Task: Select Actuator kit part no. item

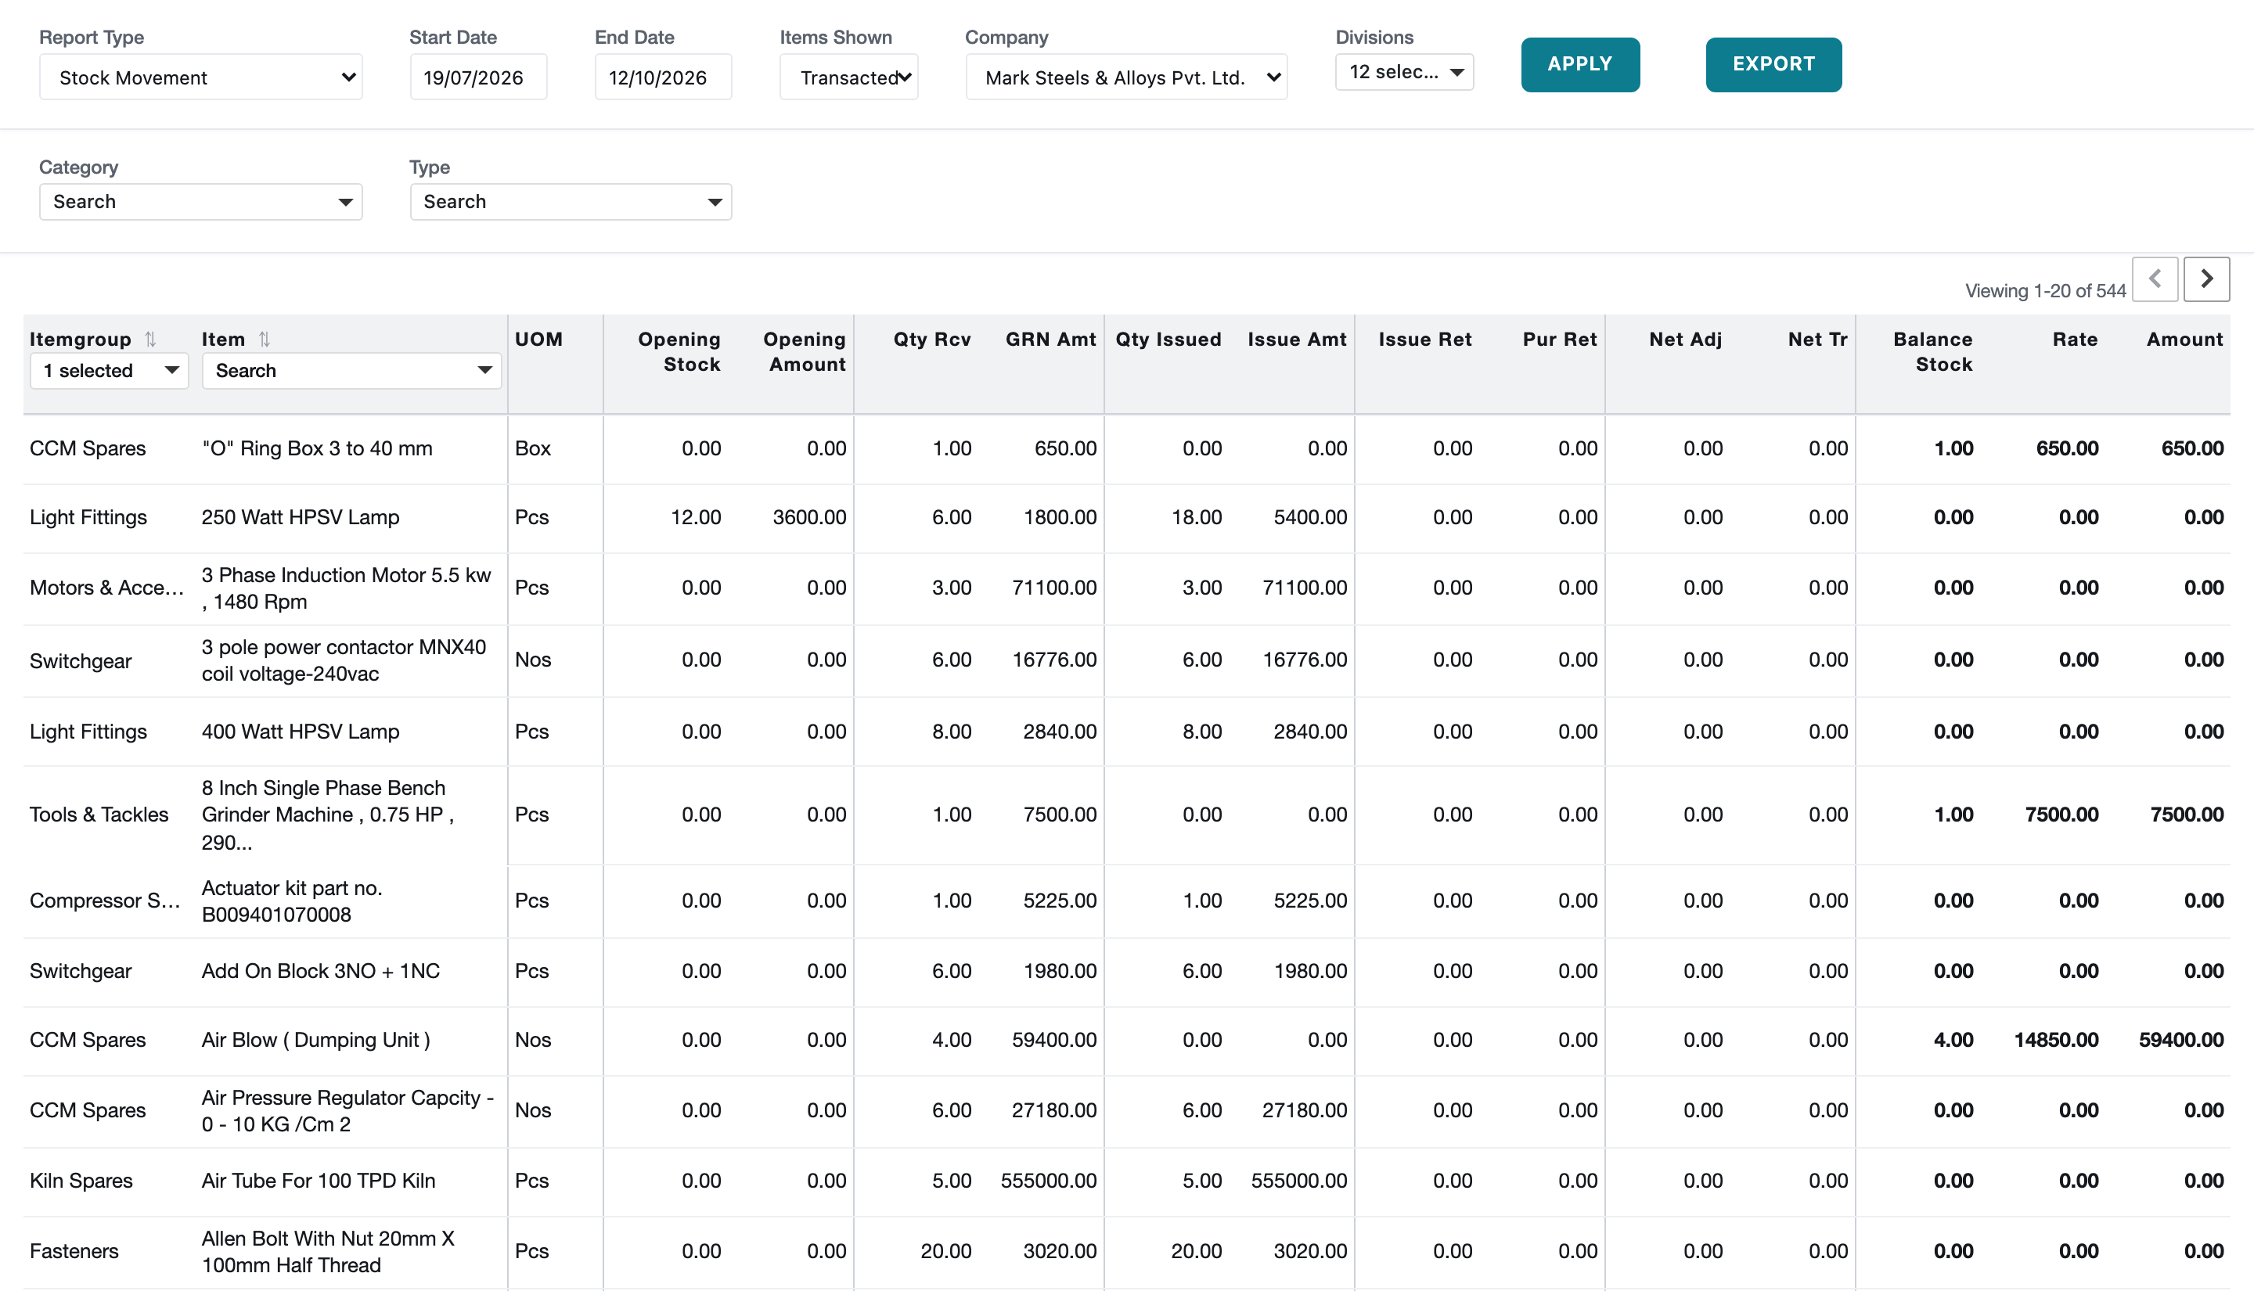Action: pyautogui.click(x=293, y=902)
